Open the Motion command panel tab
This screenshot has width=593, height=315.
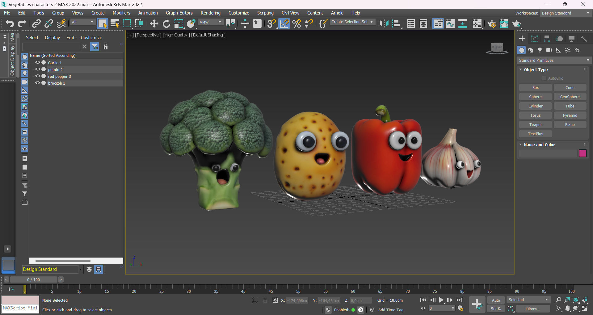[559, 39]
